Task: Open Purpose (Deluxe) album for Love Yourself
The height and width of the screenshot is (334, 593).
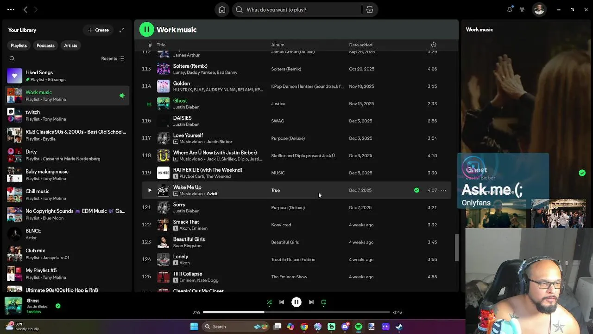Action: (x=288, y=138)
